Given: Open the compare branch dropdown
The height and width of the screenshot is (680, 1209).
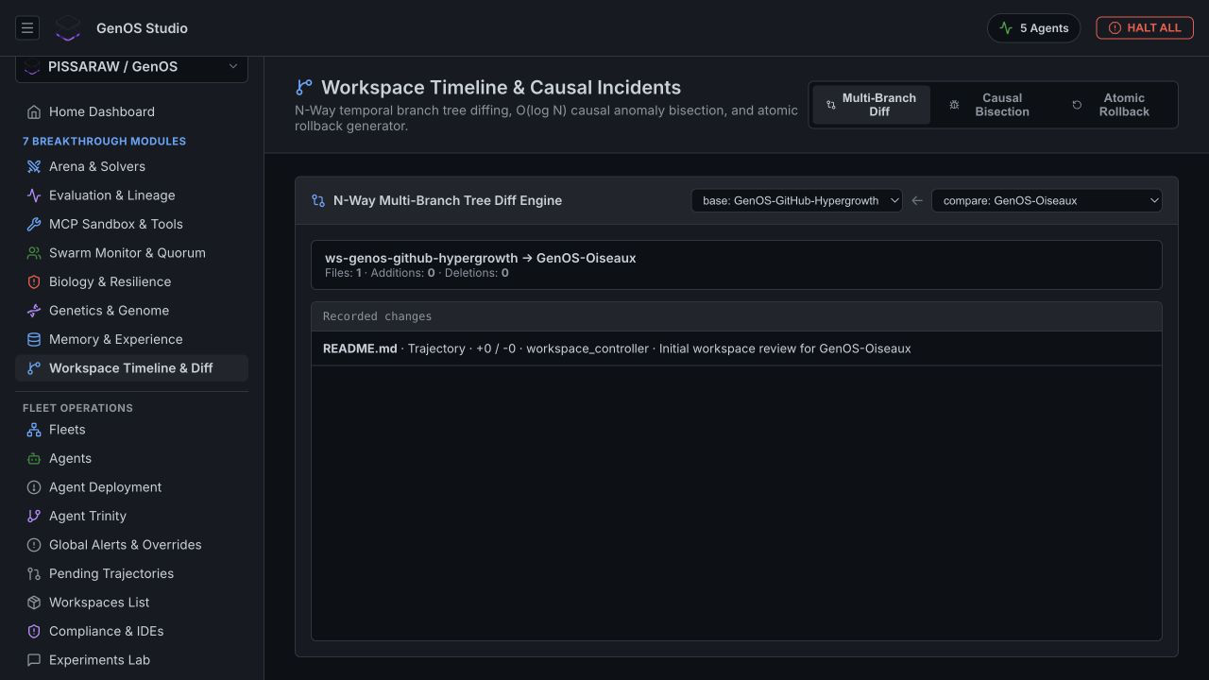Looking at the screenshot, I should coord(1047,200).
